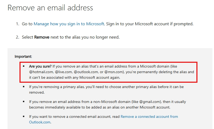Click the '@hotmail.com' domain text

coord(41,72)
